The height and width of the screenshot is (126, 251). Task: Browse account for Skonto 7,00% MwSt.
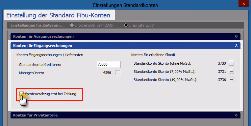pyautogui.click(x=231, y=72)
